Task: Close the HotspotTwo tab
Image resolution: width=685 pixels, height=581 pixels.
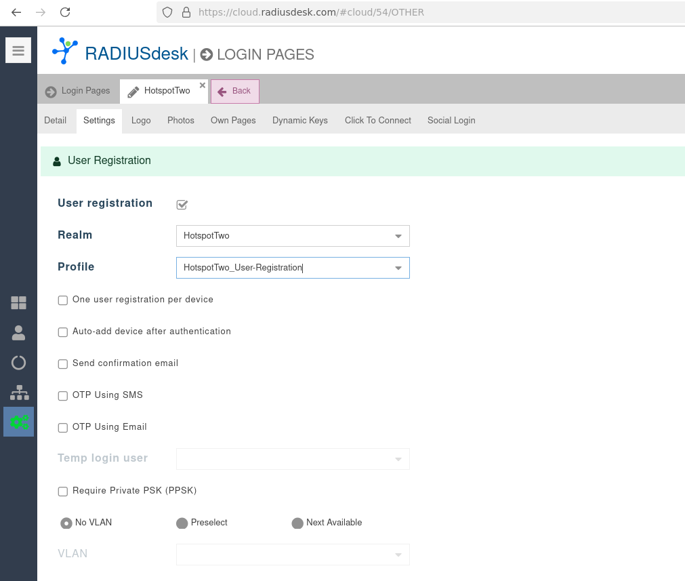Action: (202, 85)
